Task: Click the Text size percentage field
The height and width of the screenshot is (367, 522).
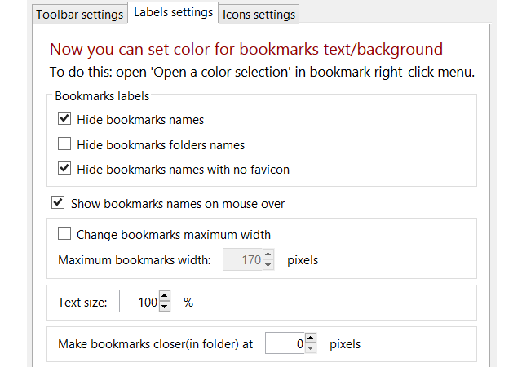Action: coord(139,303)
